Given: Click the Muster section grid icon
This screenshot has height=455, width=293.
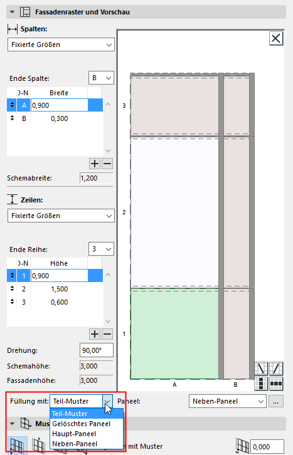Looking at the screenshot, I should click(x=26, y=424).
